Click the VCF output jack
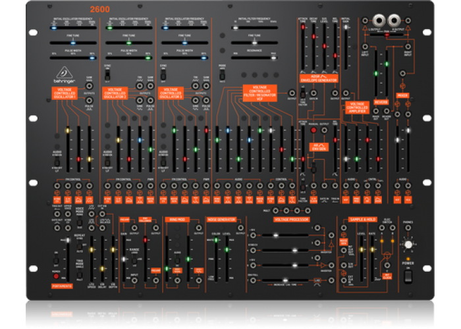Screen dimensions: 461x329 (x=292, y=93)
